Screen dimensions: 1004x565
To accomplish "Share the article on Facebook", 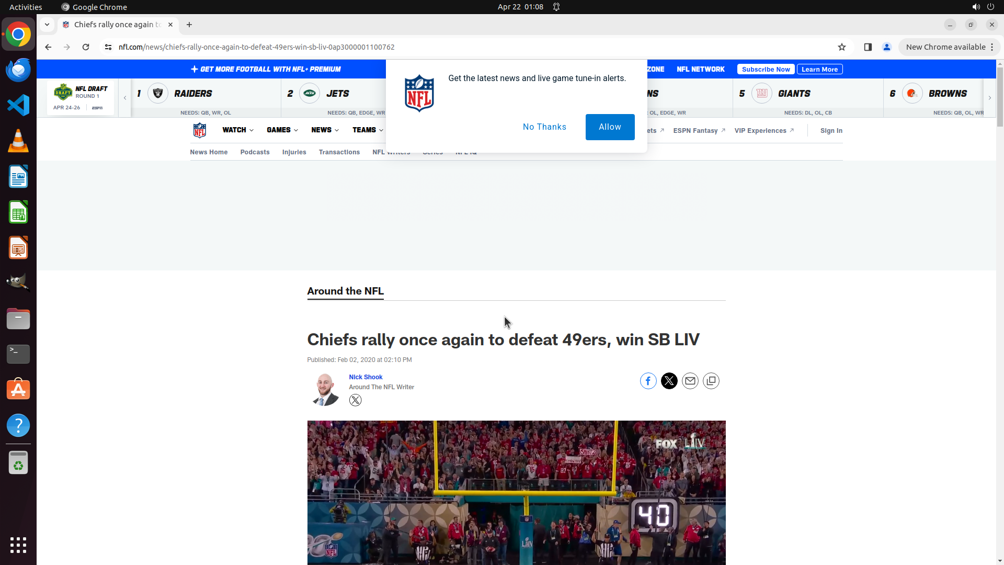I will click(x=648, y=381).
